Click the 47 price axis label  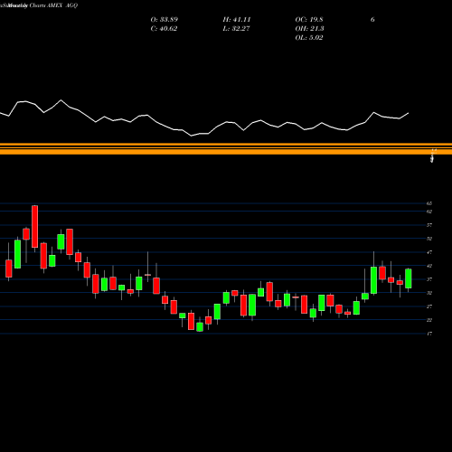click(429, 252)
